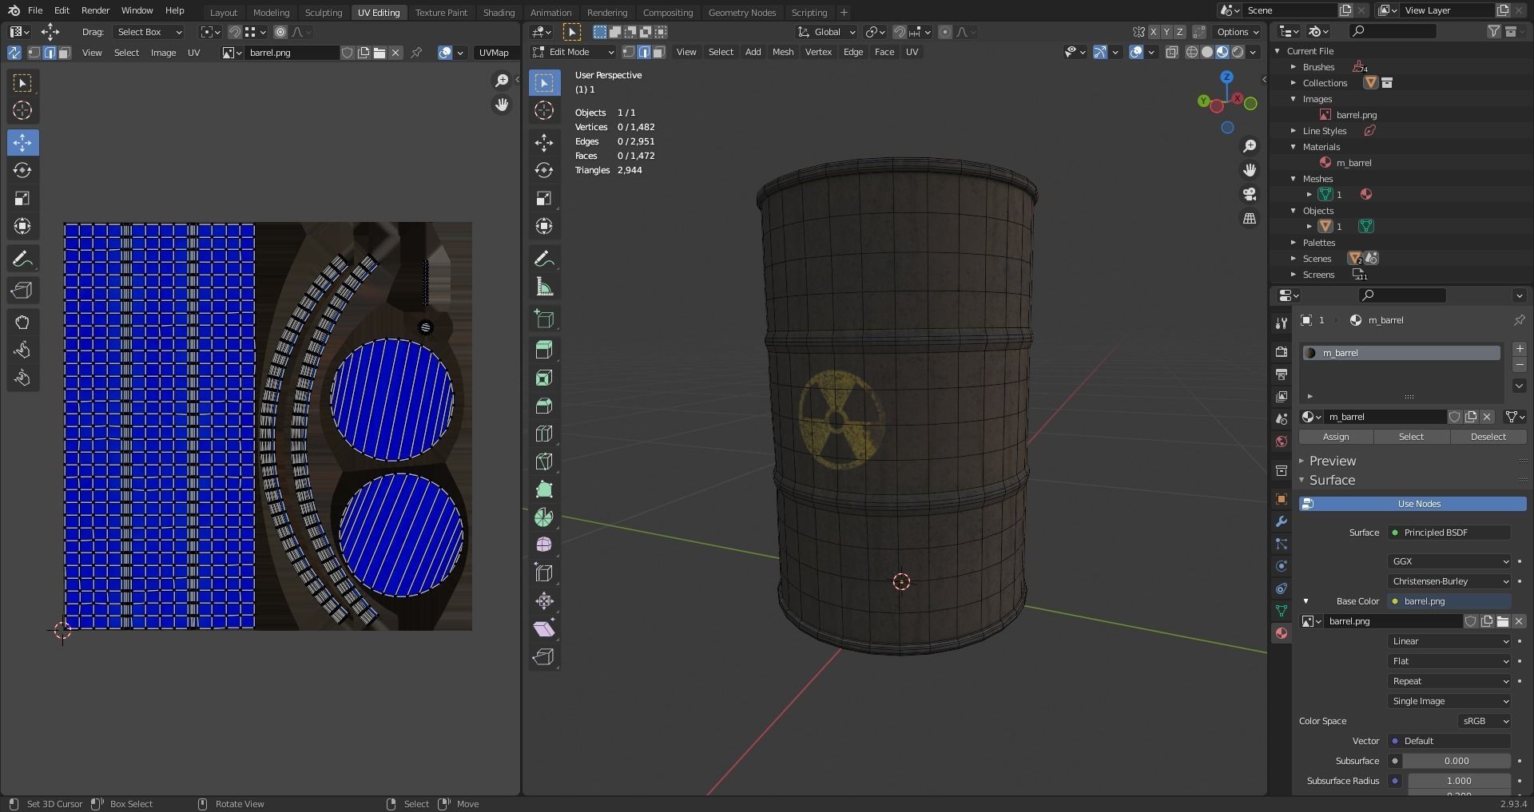Toggle X-ray display in 3D viewport
1534x812 pixels.
(1172, 52)
